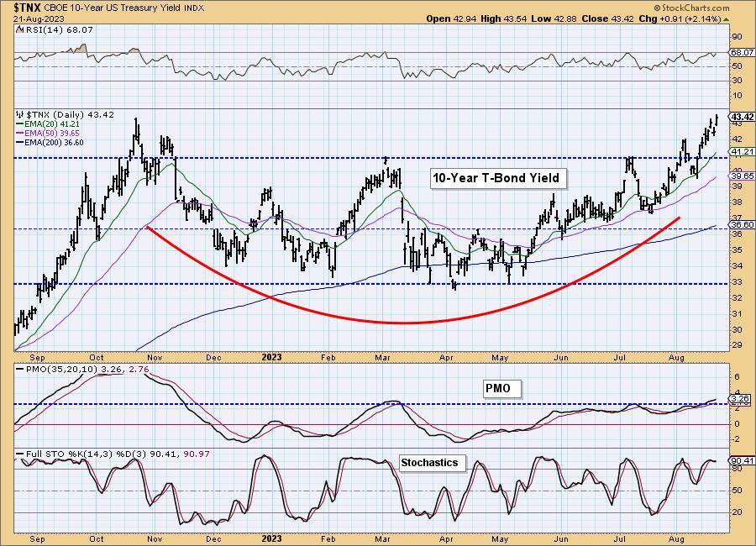This screenshot has width=756, height=546.
Task: Click the 43.42 last-price tag on the price axis
Action: click(743, 118)
